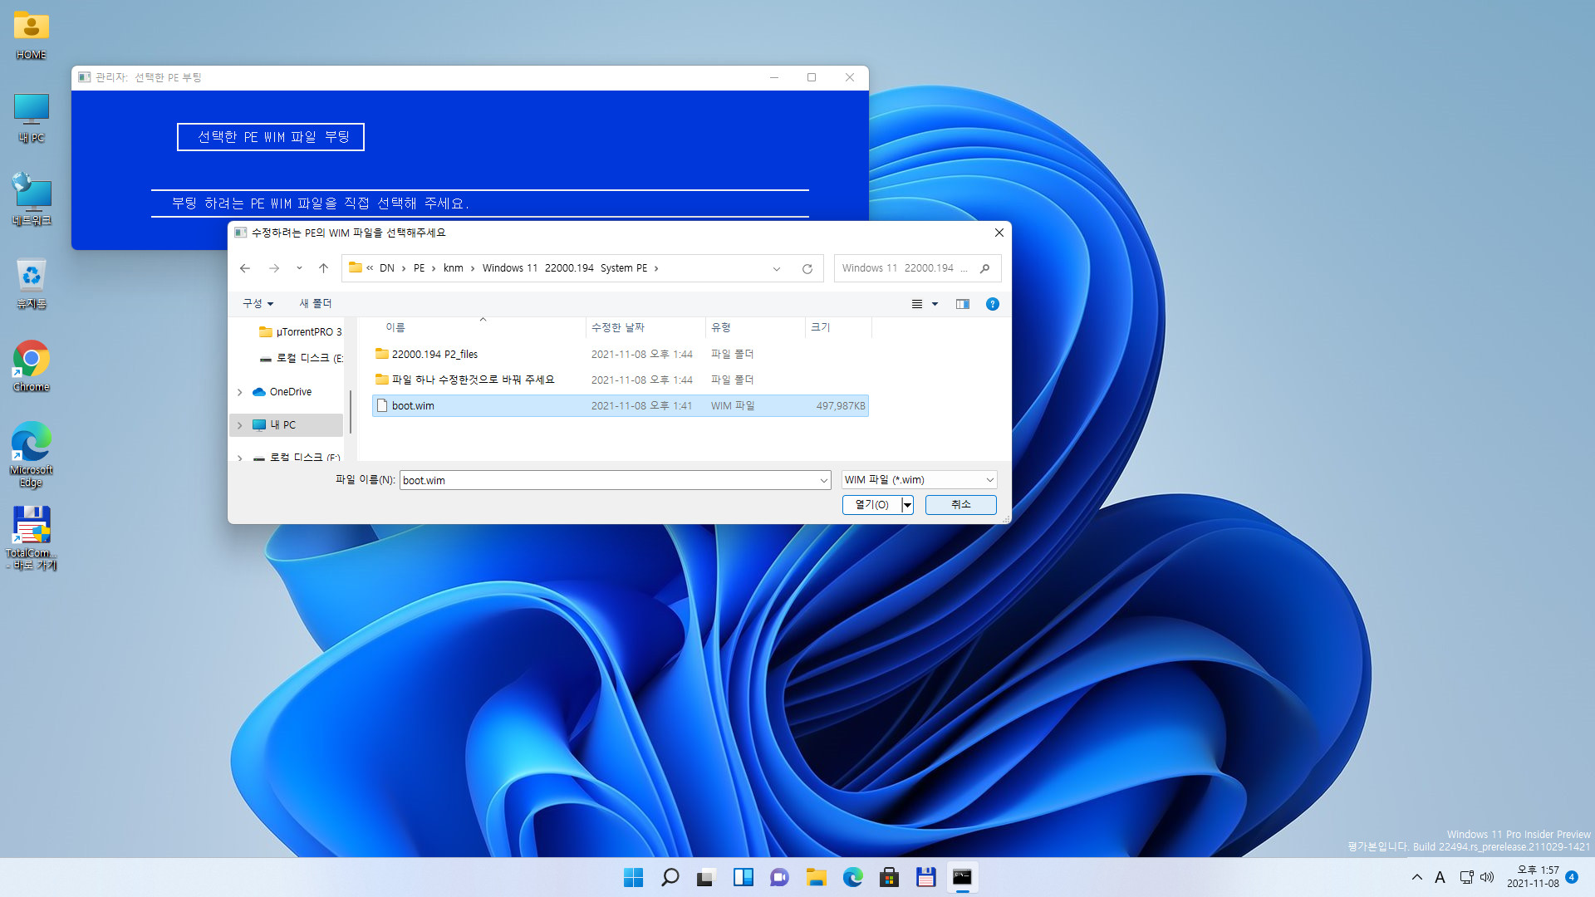
Task: Open Widgets from the taskbar
Action: [x=743, y=878]
